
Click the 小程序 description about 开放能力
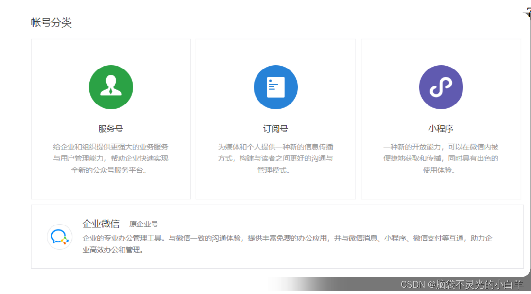[441, 158]
